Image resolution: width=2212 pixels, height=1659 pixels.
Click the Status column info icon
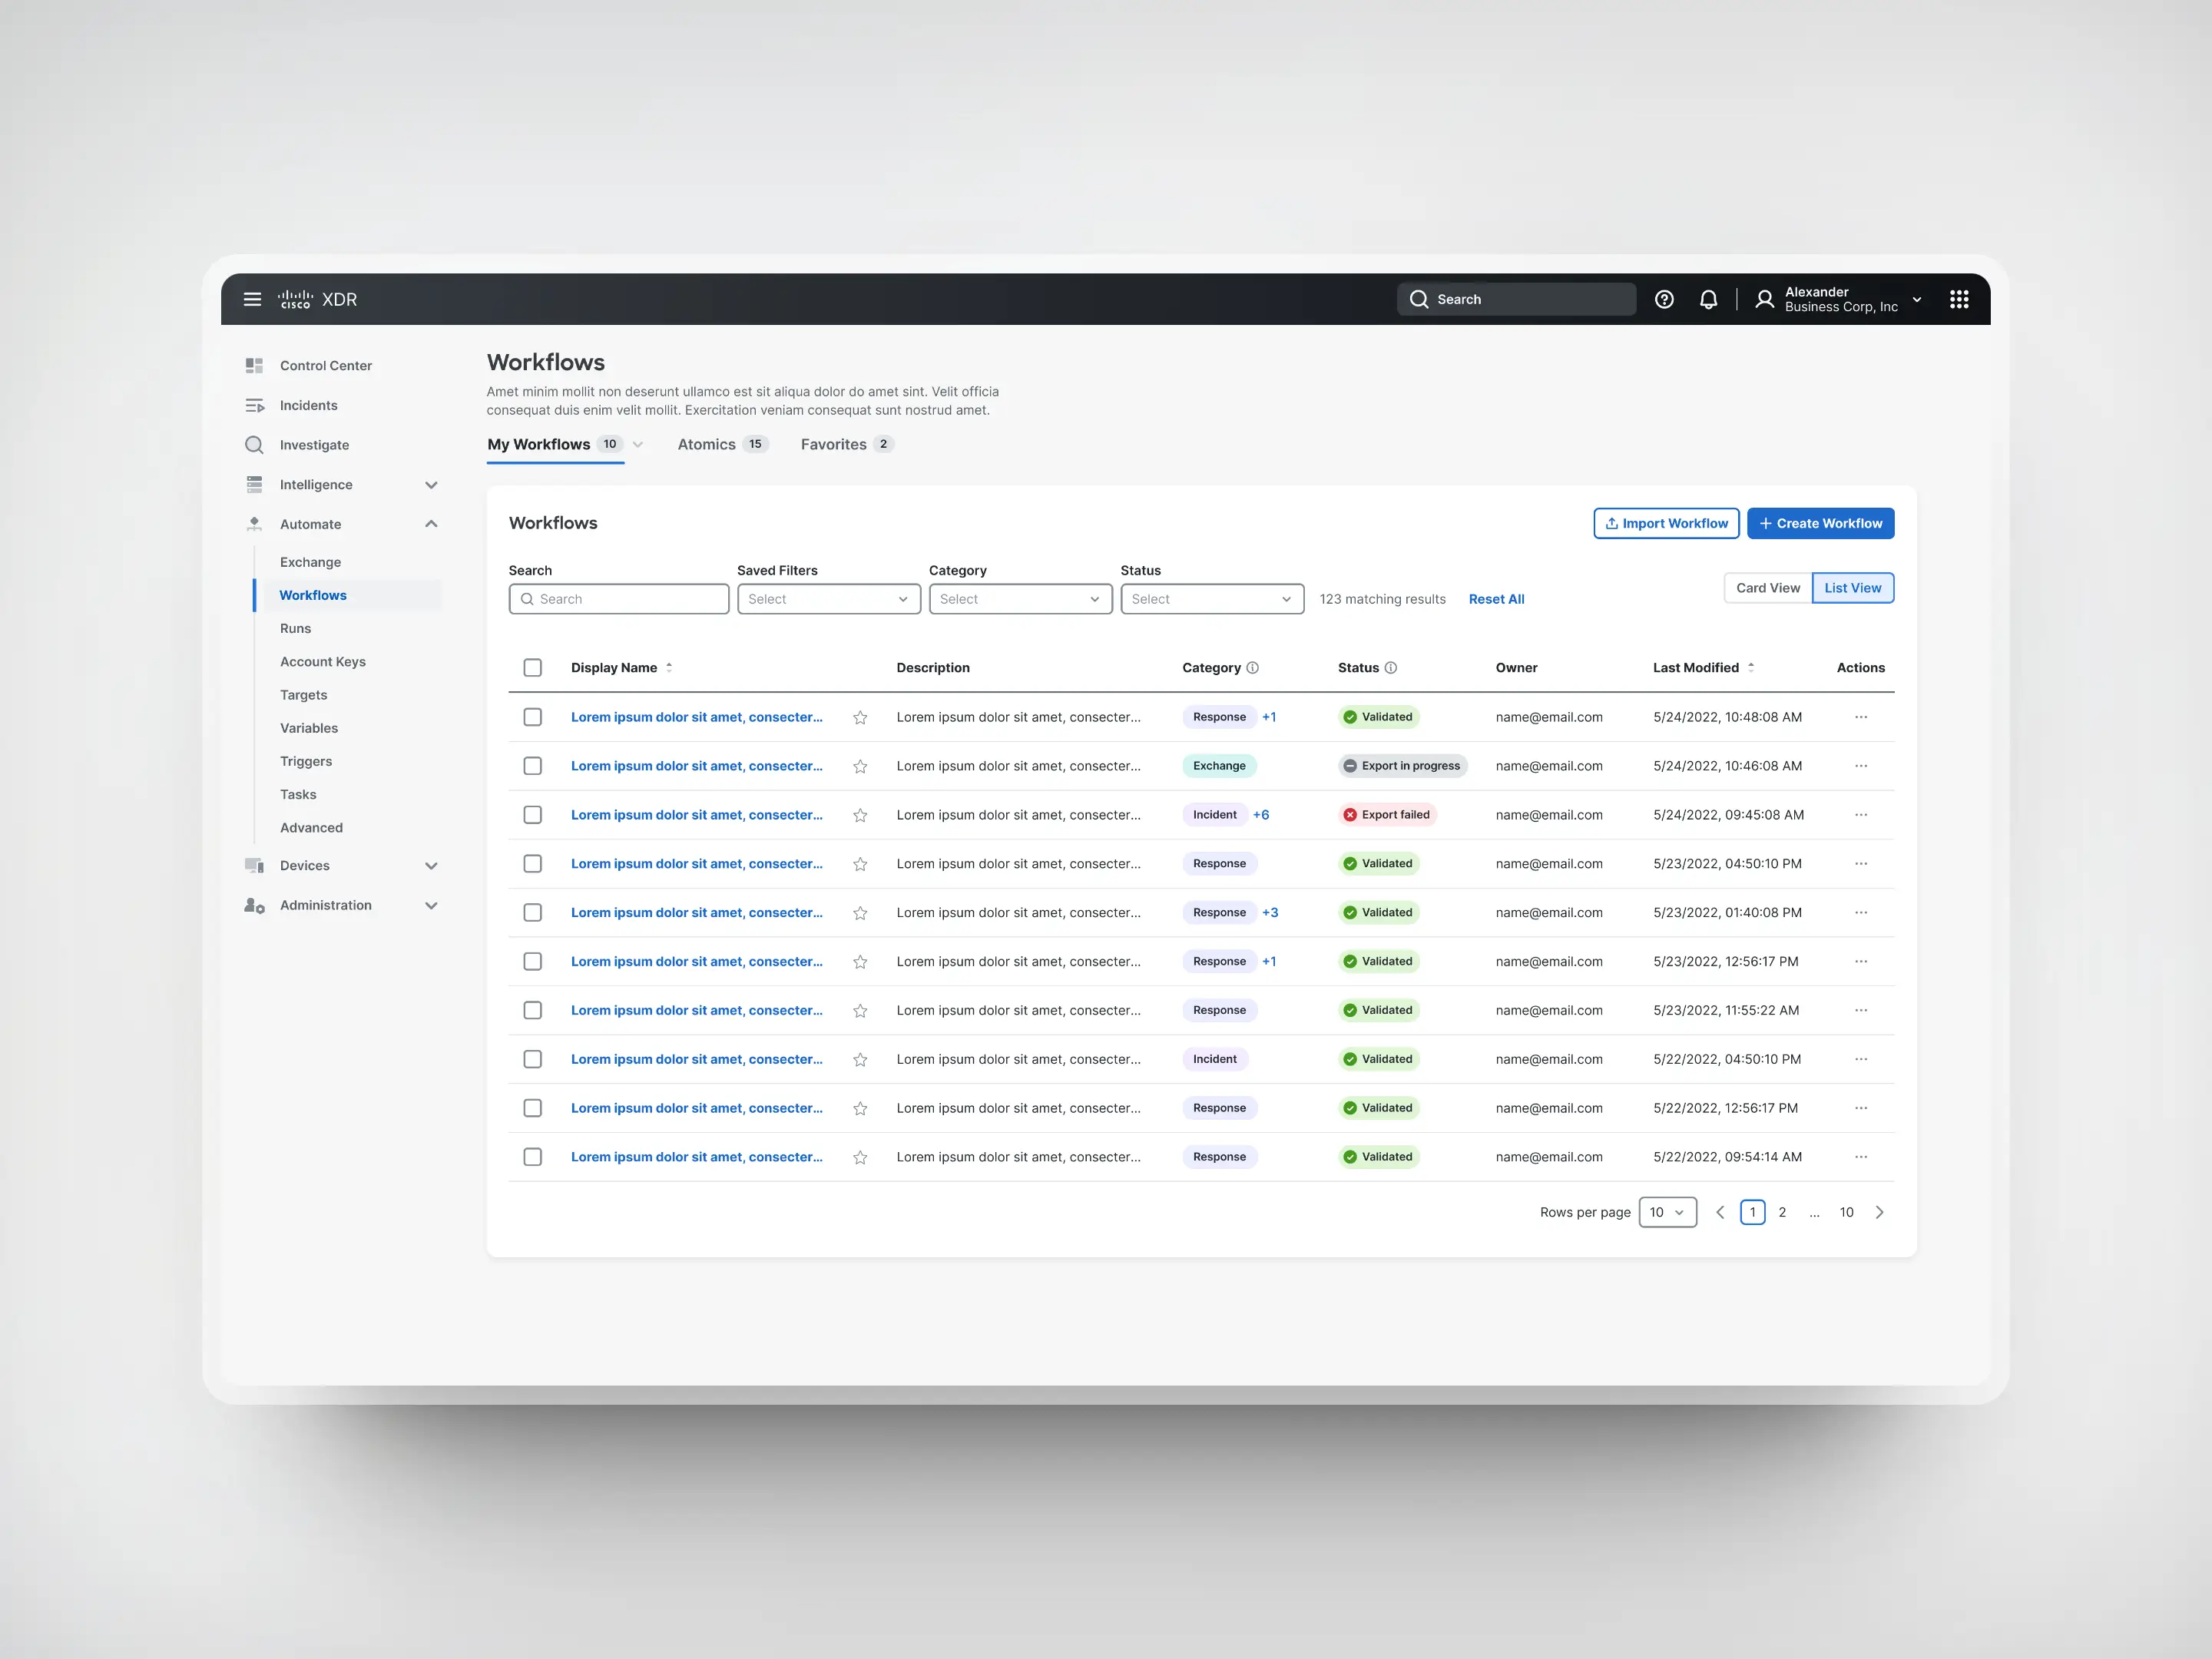point(1390,668)
